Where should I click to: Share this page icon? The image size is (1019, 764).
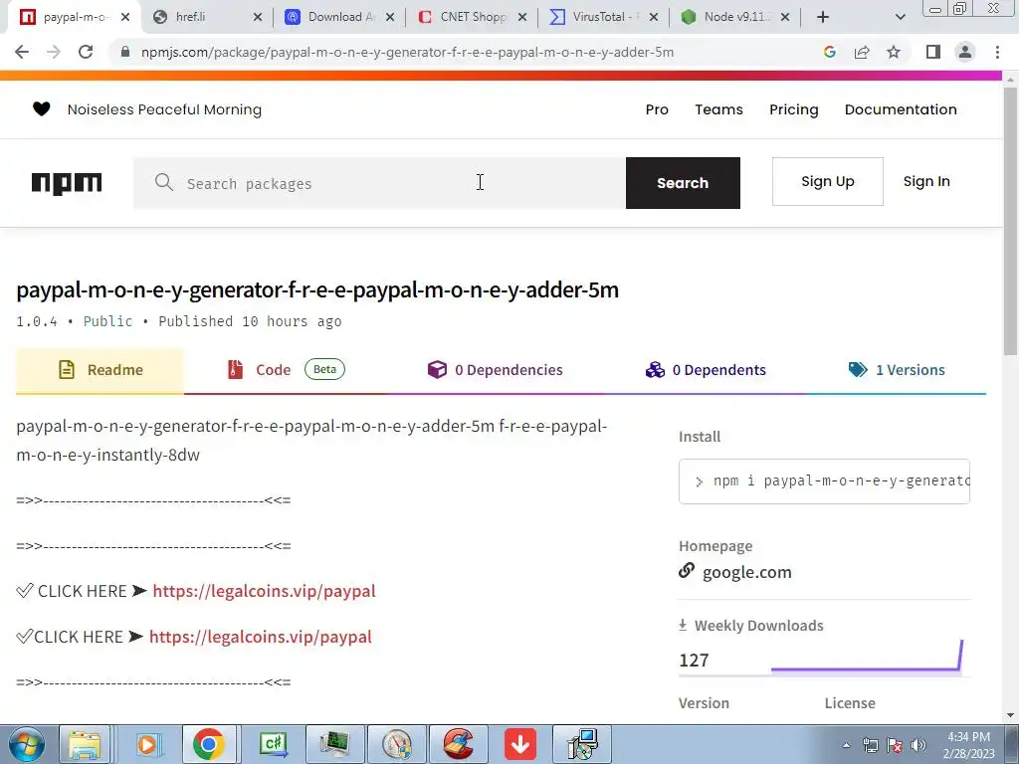coord(862,52)
